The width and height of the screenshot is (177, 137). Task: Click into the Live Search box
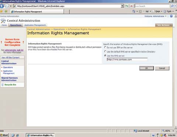[152, 6]
